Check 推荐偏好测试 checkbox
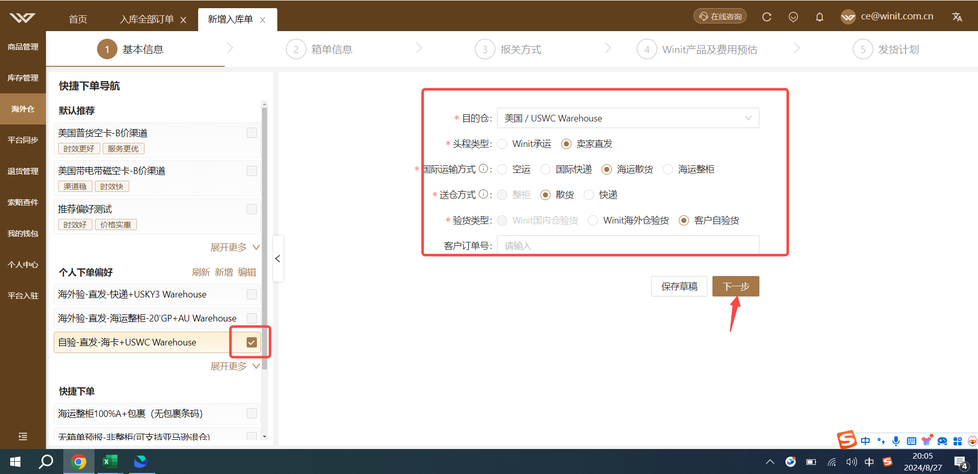978x474 pixels. [x=252, y=209]
